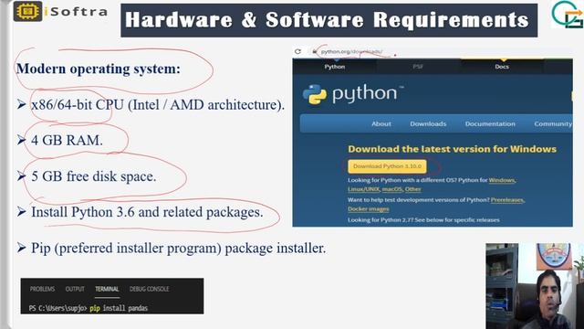
Task: Switch to OUTPUT panel tab
Action: pos(75,289)
